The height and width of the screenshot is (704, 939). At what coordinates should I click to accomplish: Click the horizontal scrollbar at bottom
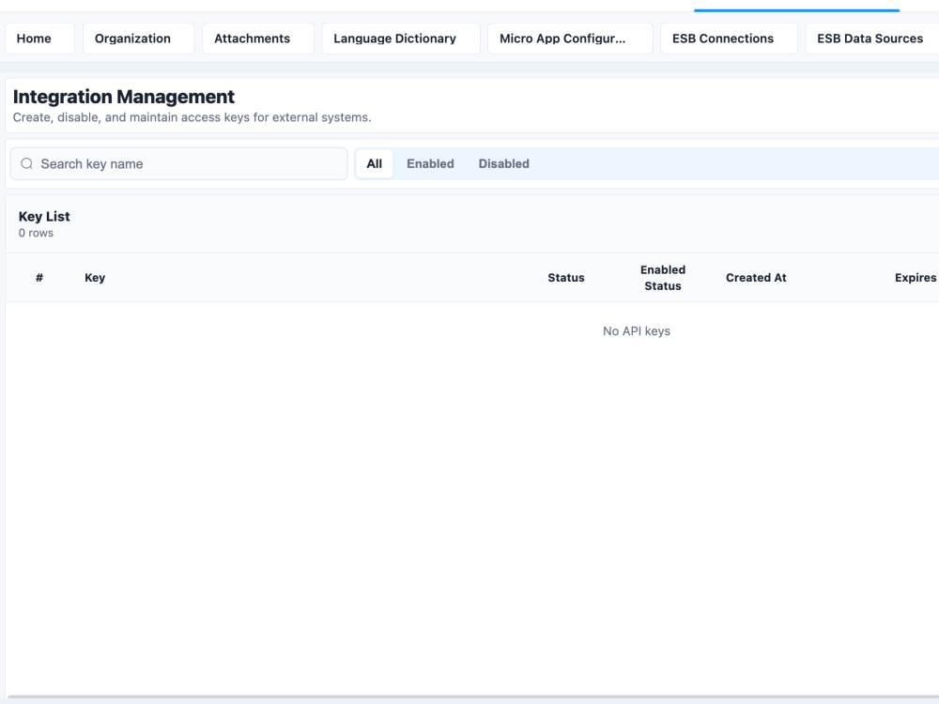472,697
